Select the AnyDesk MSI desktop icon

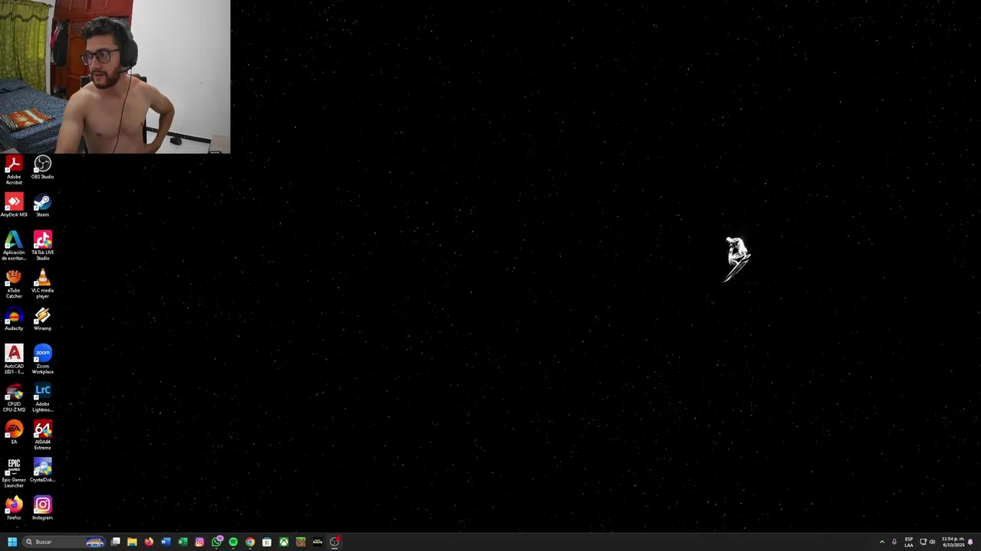point(14,206)
